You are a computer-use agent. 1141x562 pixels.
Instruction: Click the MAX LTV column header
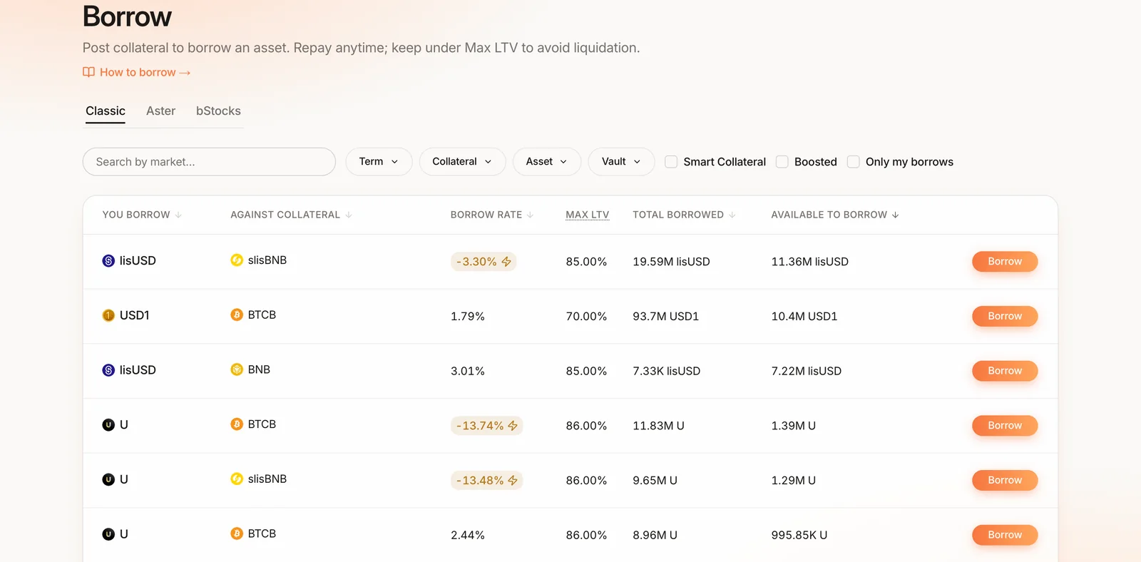click(588, 215)
